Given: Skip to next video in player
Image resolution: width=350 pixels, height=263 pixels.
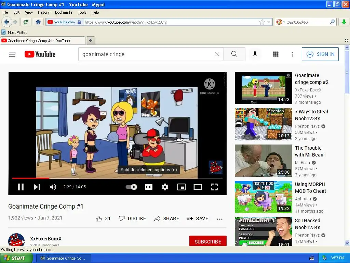Looking at the screenshot, I should [x=37, y=187].
